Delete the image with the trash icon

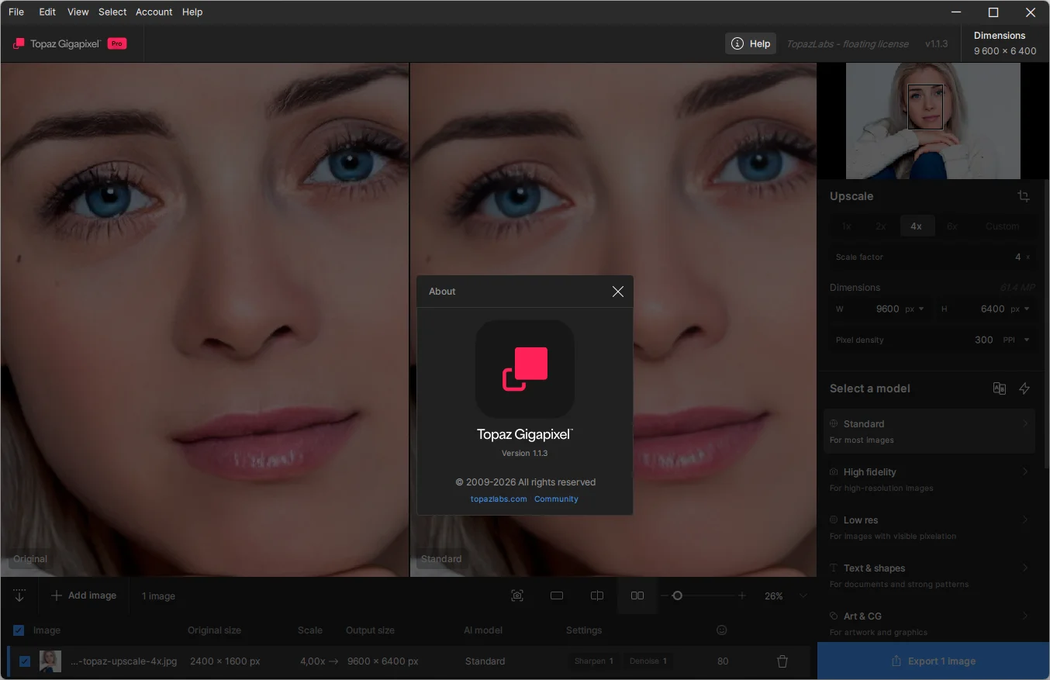(782, 661)
